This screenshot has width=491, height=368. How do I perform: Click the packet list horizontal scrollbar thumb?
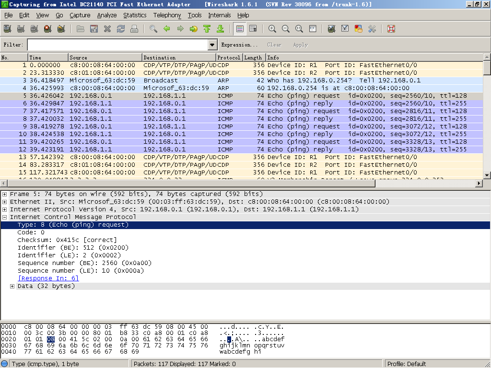pos(191,184)
